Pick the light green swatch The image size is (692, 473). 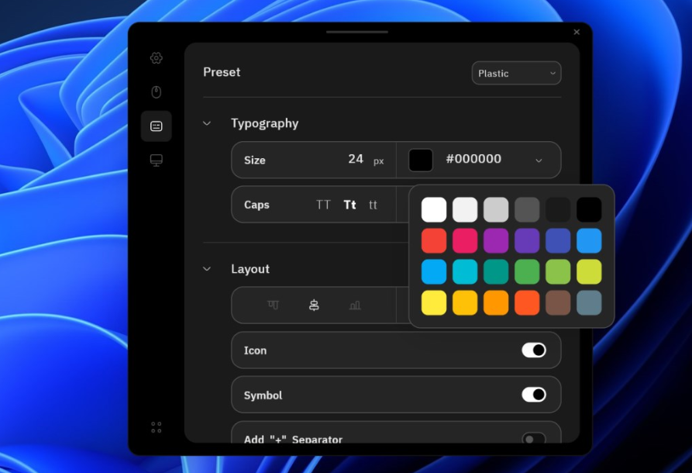(x=558, y=271)
